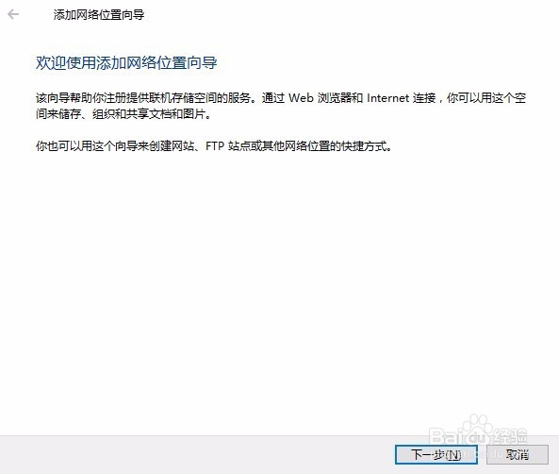Click the line 间来储存、组织和共享文档和图片
This screenshot has width=559, height=474.
tap(123, 114)
